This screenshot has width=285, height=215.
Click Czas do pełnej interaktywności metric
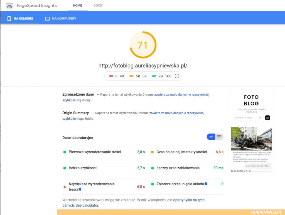tap(187, 152)
